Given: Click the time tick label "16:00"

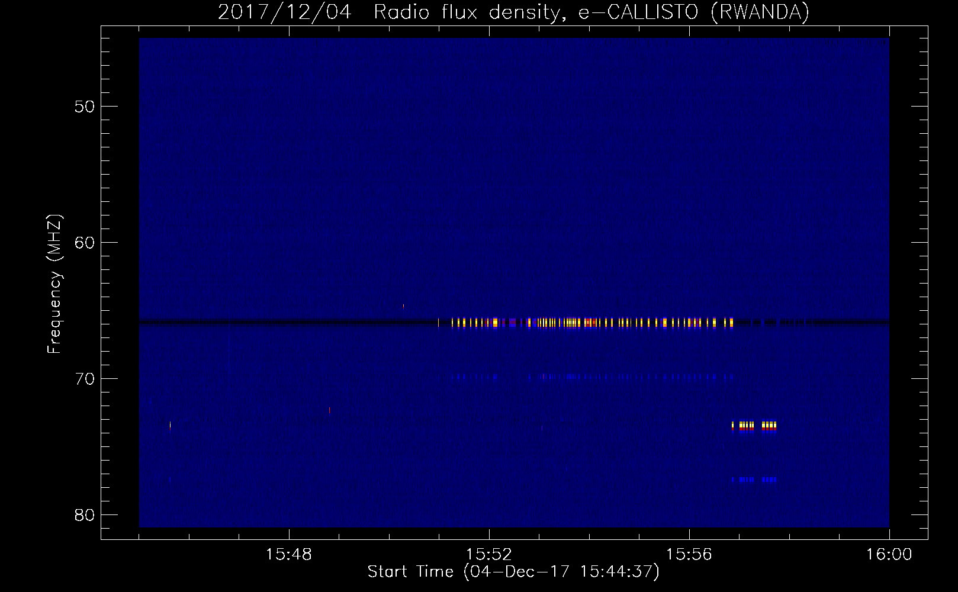Looking at the screenshot, I should point(889,555).
